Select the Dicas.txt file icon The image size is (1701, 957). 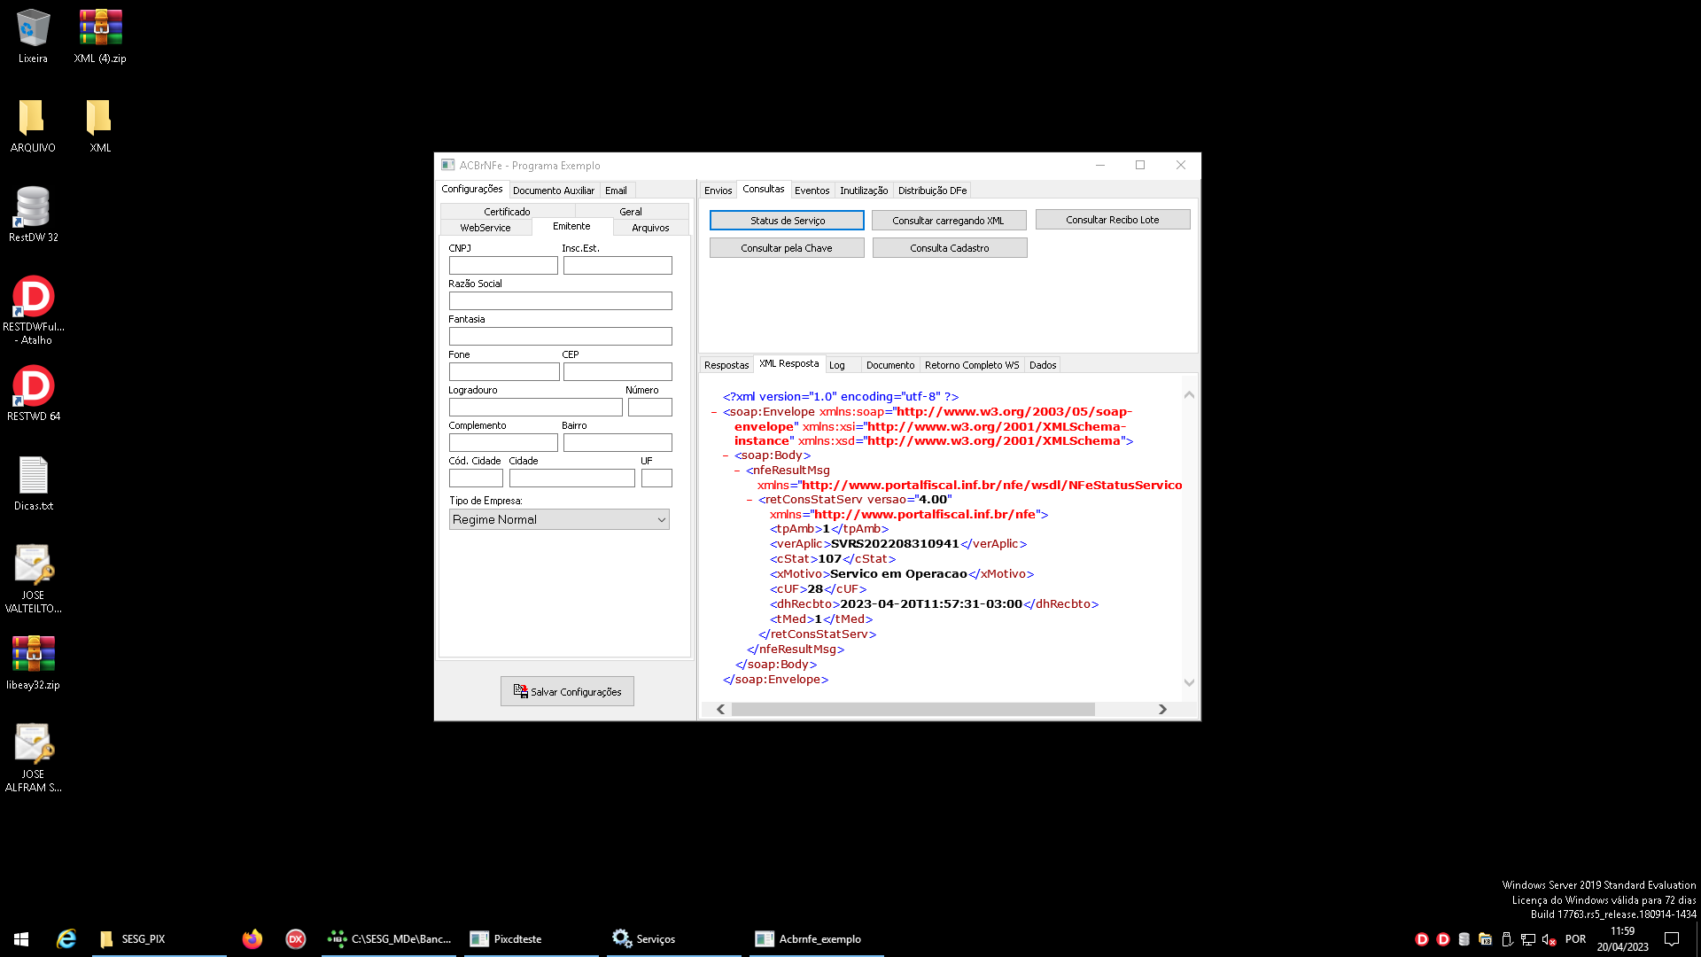point(33,484)
